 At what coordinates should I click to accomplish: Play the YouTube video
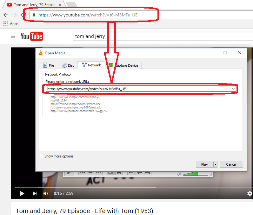22,193
